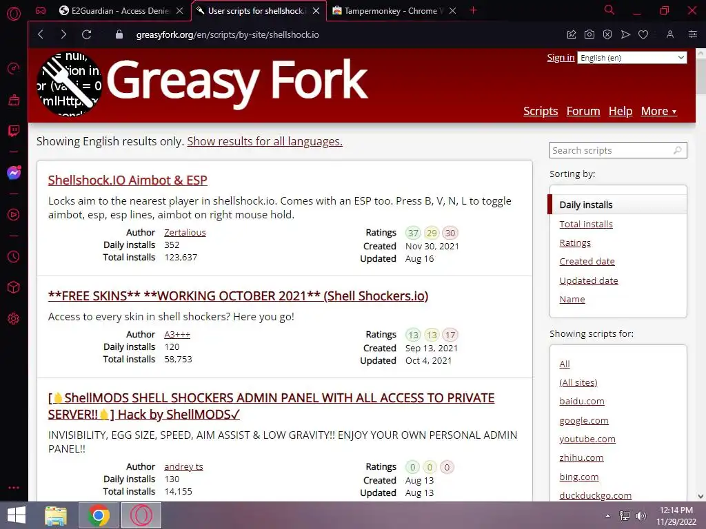Screen dimensions: 706x529
Task: Open Windows Start menu
Action: (17, 515)
